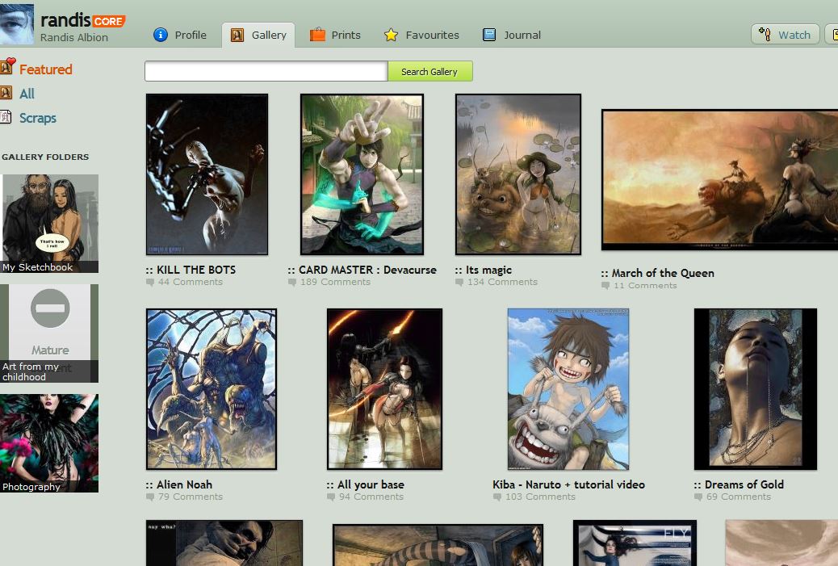The height and width of the screenshot is (566, 838).
Task: Click the '94 Comments' text
Action: click(x=371, y=497)
